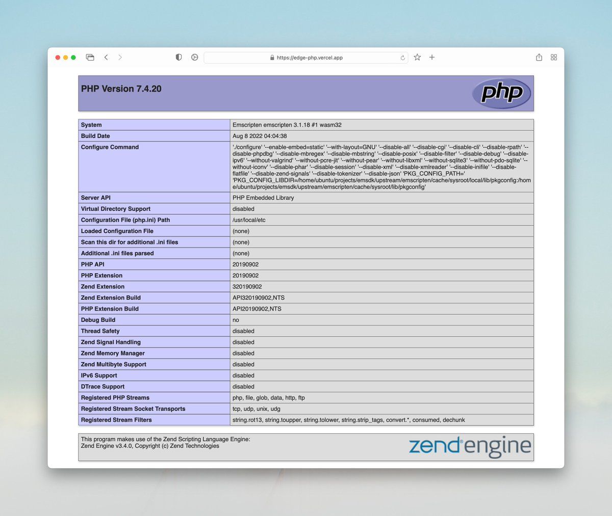Click the circular extension icon near shield
The height and width of the screenshot is (516, 612).
[x=194, y=58]
